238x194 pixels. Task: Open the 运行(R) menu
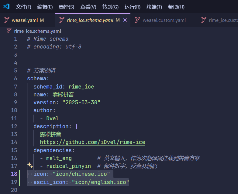coord(133,7)
